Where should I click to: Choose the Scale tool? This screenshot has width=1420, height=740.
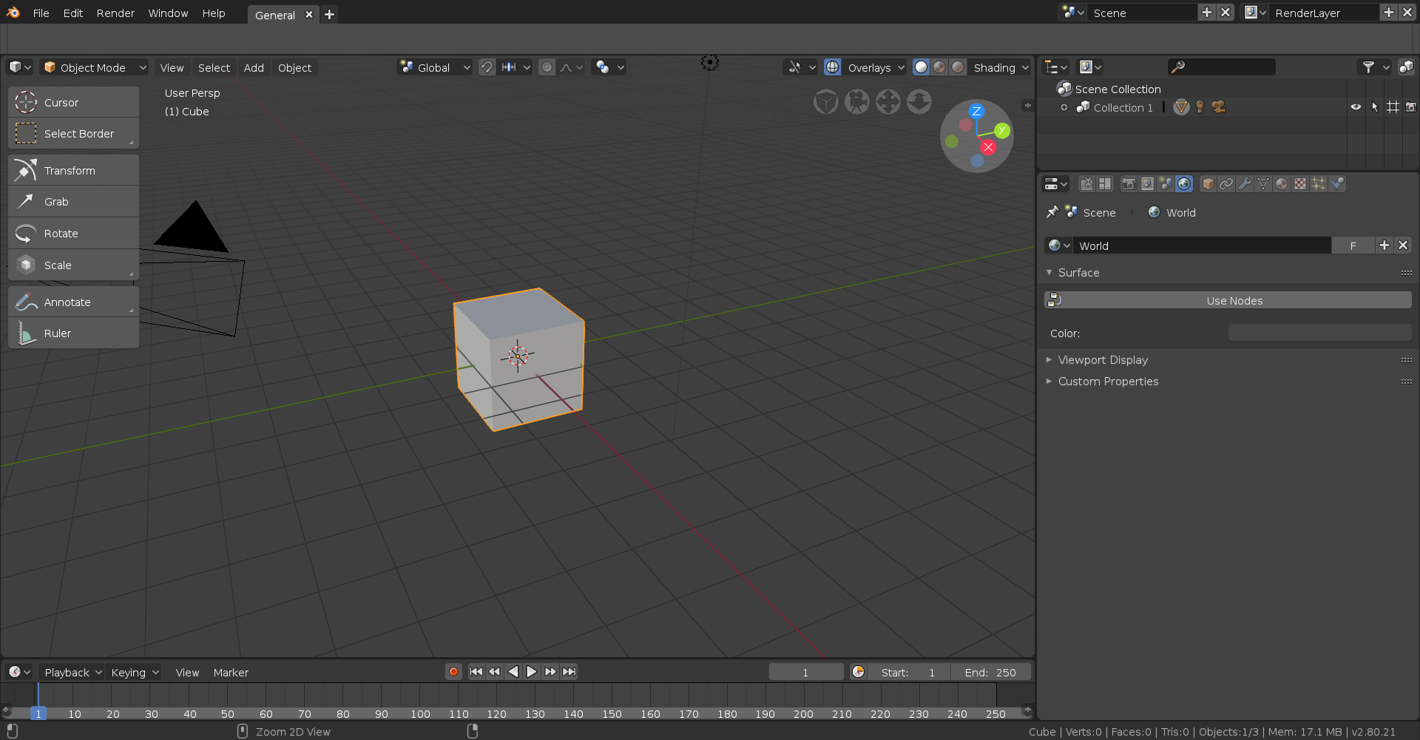tap(73, 265)
